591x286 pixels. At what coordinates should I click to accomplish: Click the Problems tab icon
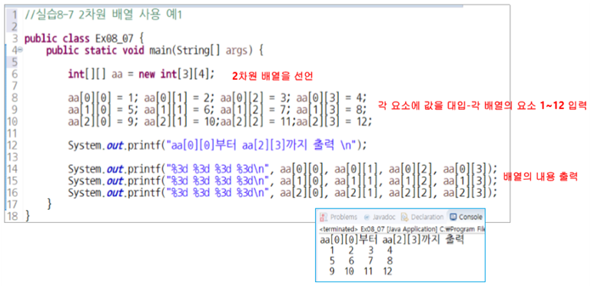(x=323, y=217)
